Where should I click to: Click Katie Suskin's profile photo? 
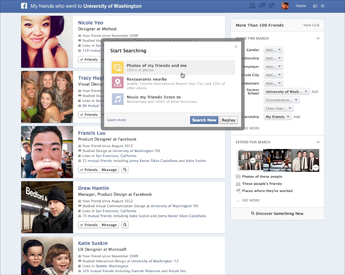47,256
